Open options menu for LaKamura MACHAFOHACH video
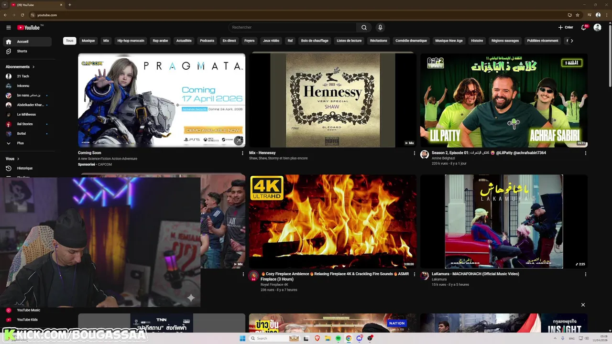Screen dimensions: 612x344 (x=586, y=274)
